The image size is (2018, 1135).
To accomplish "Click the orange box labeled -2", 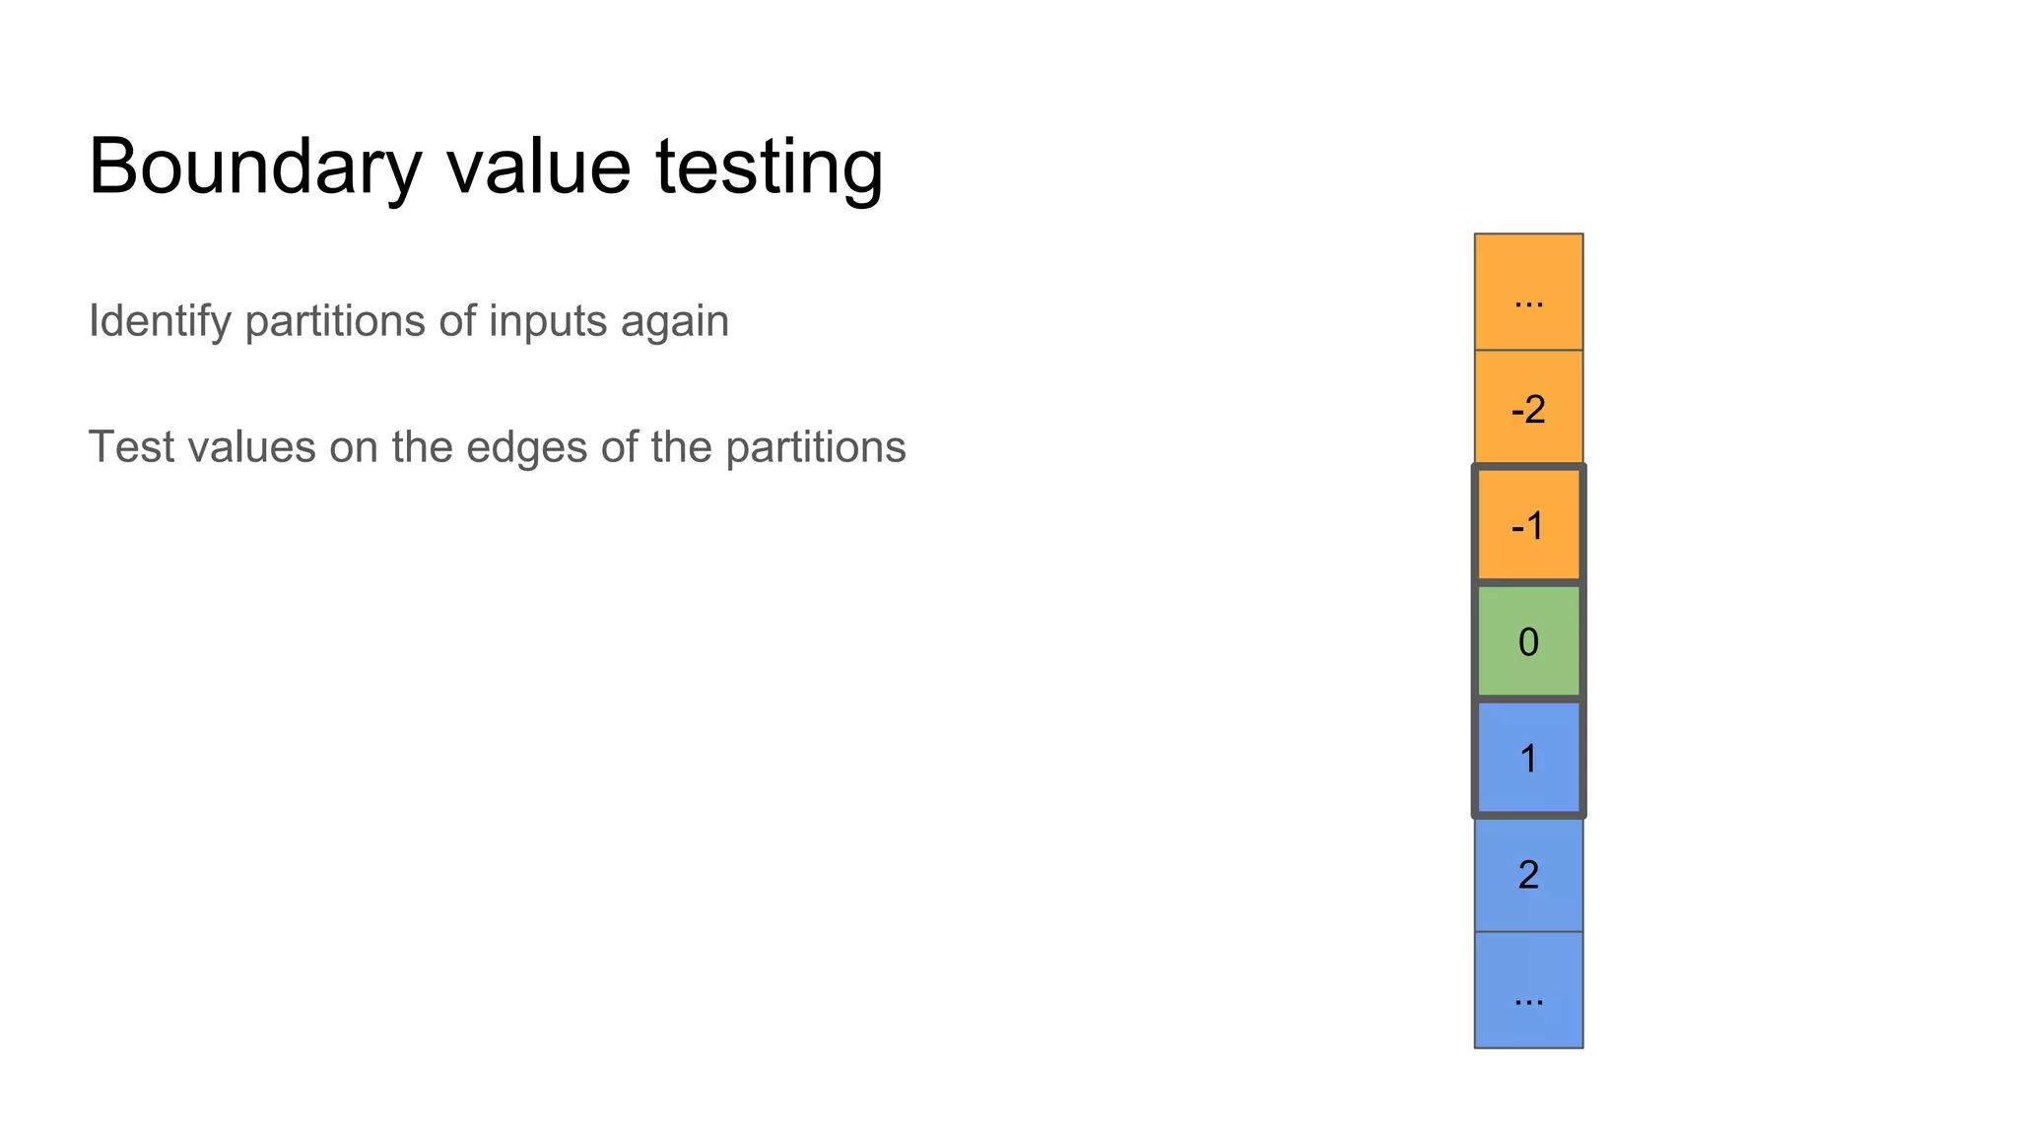I will tap(1528, 408).
